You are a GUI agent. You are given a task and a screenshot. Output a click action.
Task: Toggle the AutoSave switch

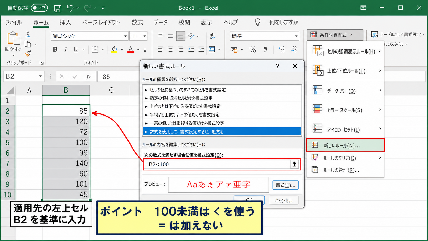(x=39, y=8)
